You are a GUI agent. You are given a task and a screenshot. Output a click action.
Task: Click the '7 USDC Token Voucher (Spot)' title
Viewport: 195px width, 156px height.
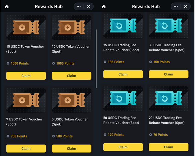click(x=24, y=122)
